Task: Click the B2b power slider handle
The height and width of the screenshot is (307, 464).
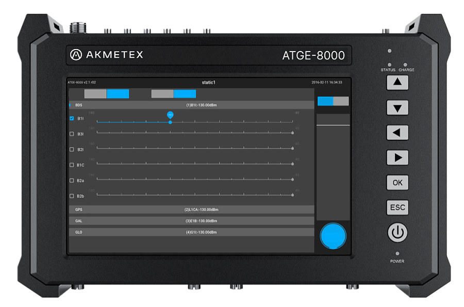Action: pos(293,195)
